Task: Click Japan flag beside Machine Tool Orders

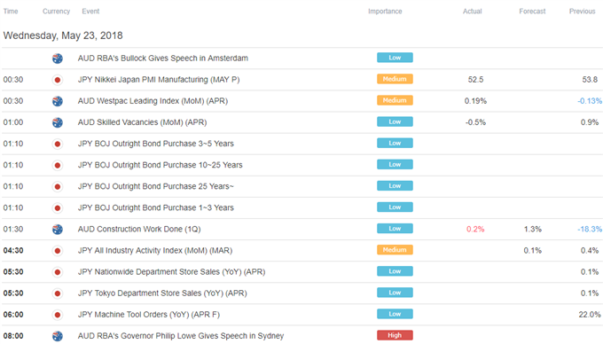Action: (x=58, y=315)
